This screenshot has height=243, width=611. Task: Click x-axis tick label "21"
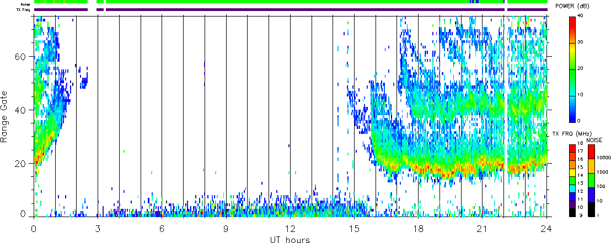click(482, 229)
